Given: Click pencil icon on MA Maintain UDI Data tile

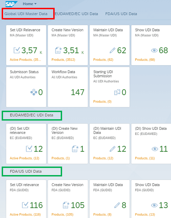Looking at the screenshot, I should click(112, 50).
